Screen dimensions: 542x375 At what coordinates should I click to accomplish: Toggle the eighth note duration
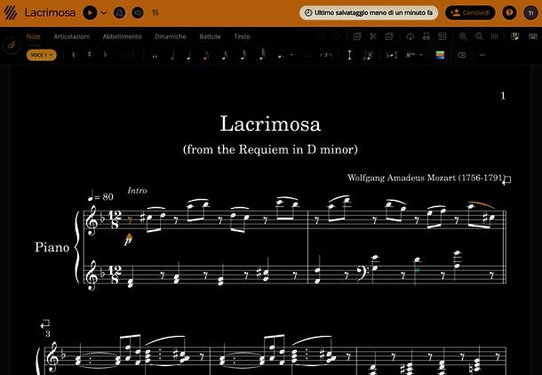coord(205,55)
